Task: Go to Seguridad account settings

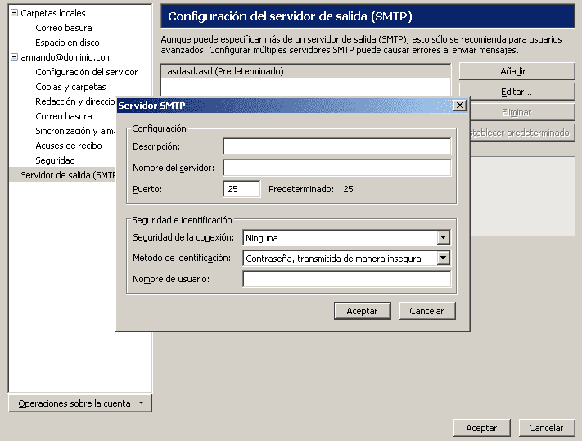Action: click(x=55, y=160)
